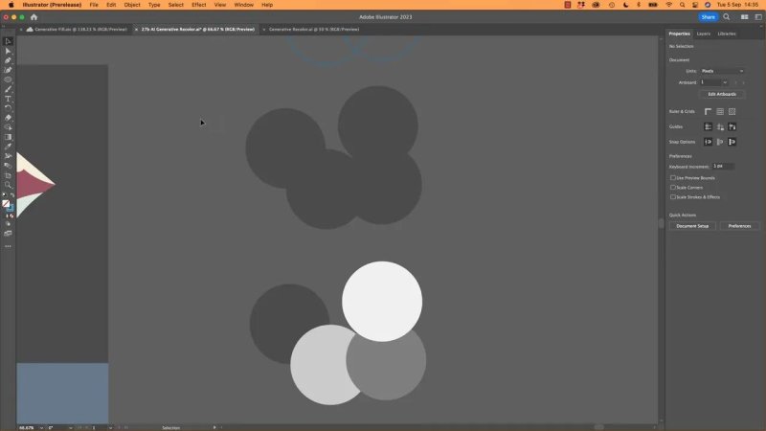The height and width of the screenshot is (431, 766).
Task: Swap fill and stroke colors
Action: (12, 195)
